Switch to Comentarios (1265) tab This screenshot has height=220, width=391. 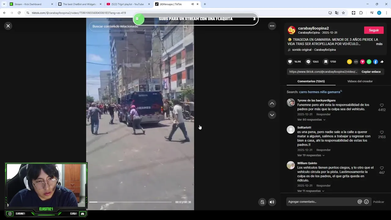click(x=311, y=81)
